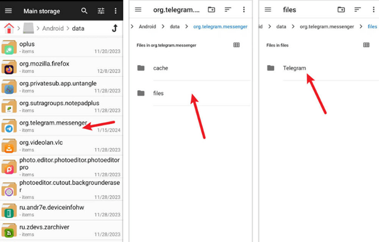This screenshot has width=379, height=242.
Task: Open hamburger menu in files panel
Action: click(268, 10)
